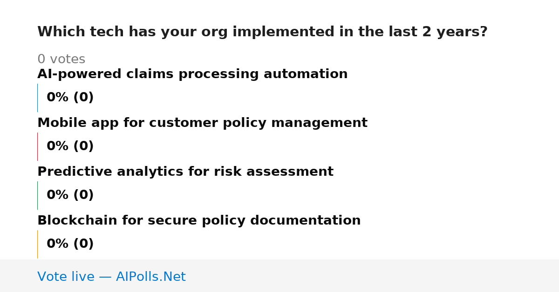
Task: Click the blue result bar for AI claims
Action: [x=38, y=98]
